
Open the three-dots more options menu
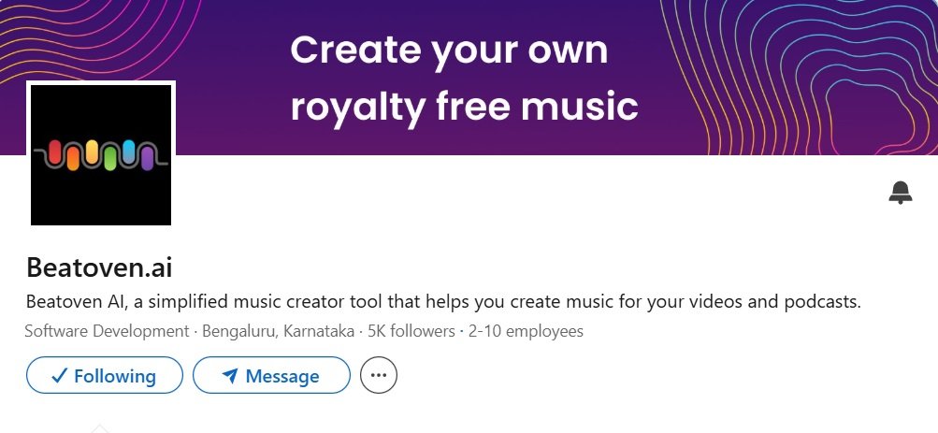379,375
